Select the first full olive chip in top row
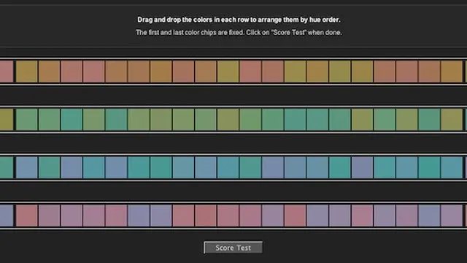Image resolution: width=467 pixels, height=263 pixels. pyautogui.click(x=26, y=72)
